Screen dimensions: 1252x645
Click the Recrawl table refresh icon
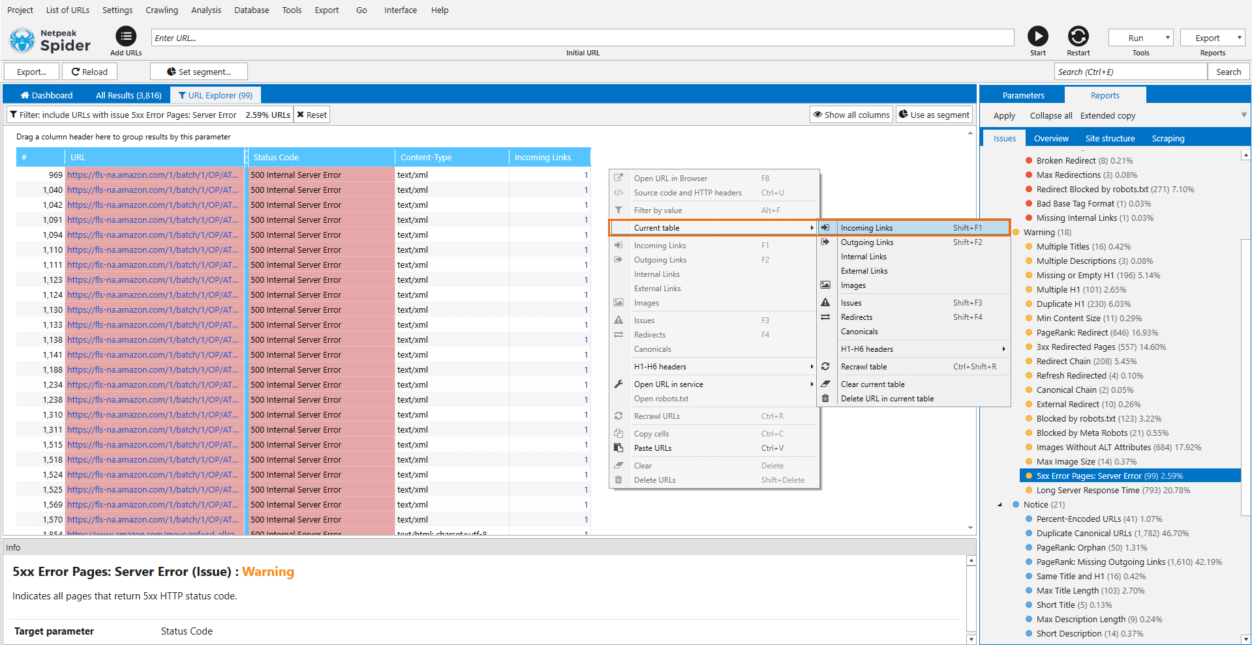pos(826,366)
